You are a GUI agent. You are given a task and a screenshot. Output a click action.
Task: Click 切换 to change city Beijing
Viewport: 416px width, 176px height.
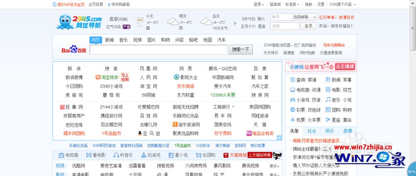(123, 19)
